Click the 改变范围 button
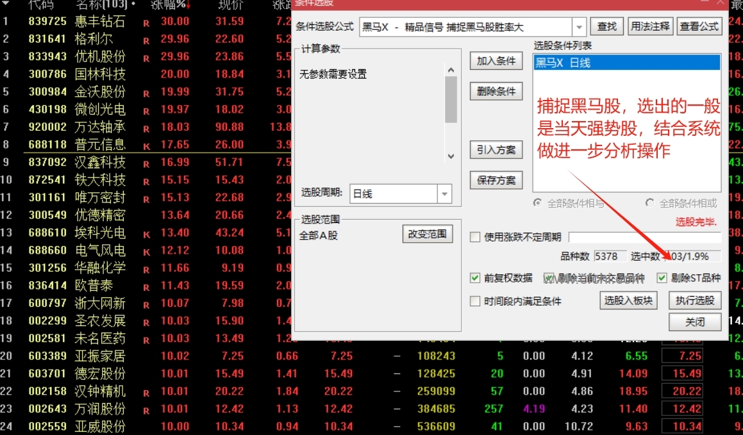The height and width of the screenshot is (435, 743). [x=428, y=234]
